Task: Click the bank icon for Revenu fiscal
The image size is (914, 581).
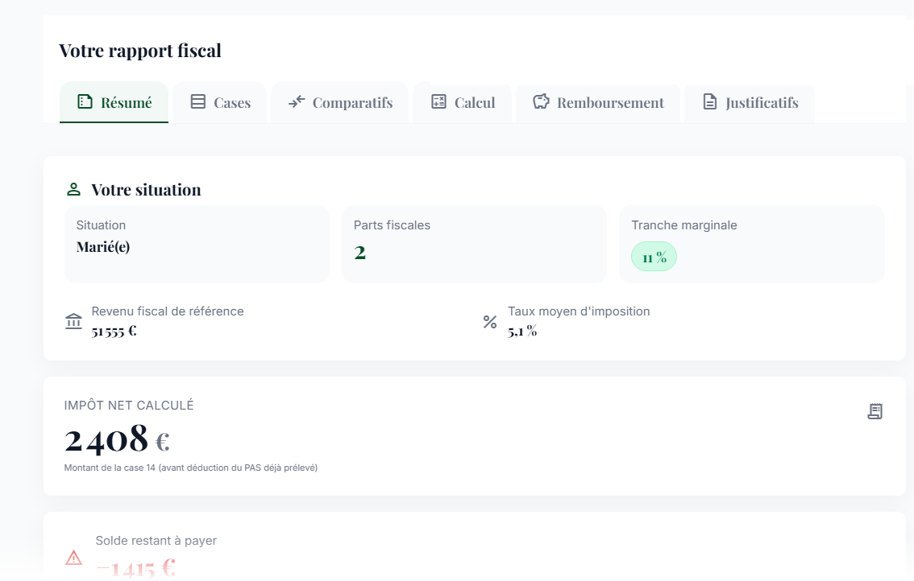Action: tap(73, 322)
